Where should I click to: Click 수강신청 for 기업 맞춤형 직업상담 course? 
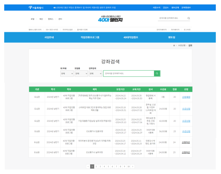pyautogui.click(x=186, y=121)
